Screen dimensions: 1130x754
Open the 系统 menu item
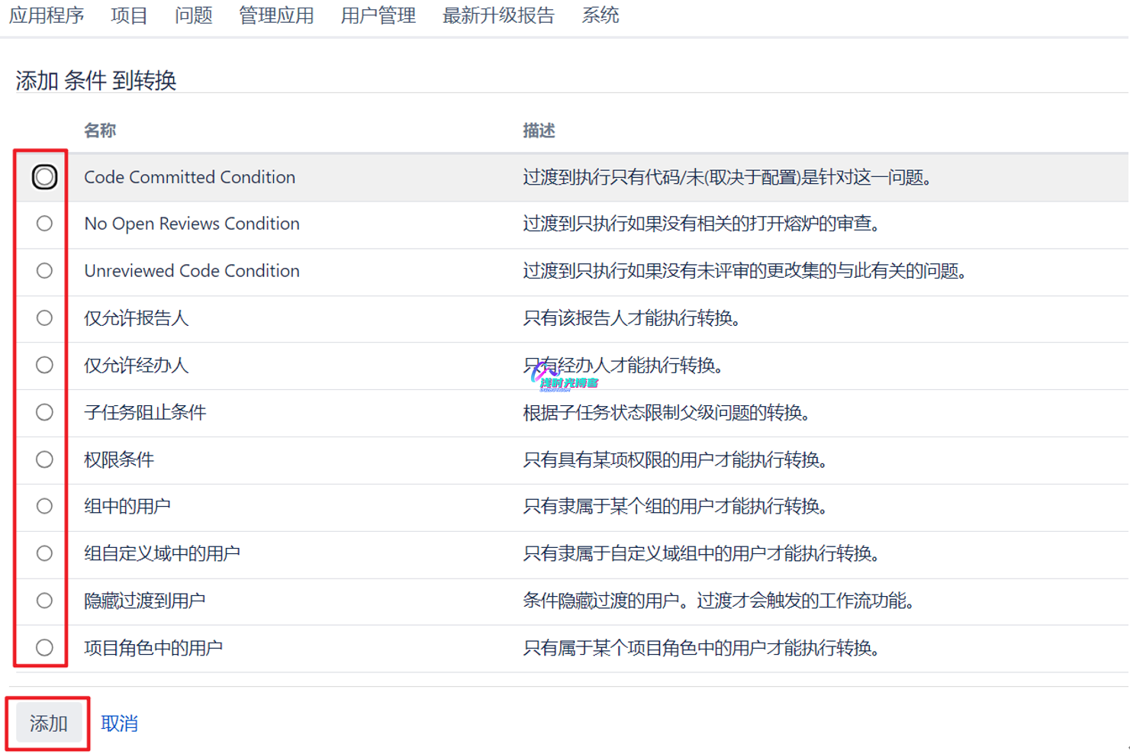click(x=600, y=16)
